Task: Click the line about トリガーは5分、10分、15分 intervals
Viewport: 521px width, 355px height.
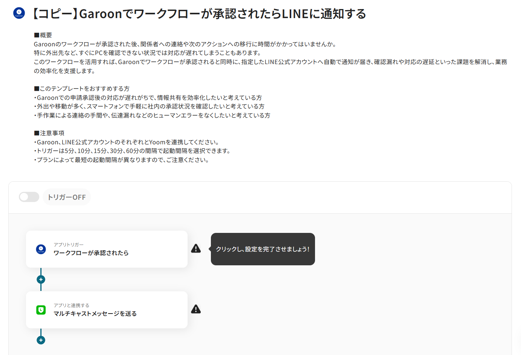Action: [133, 151]
